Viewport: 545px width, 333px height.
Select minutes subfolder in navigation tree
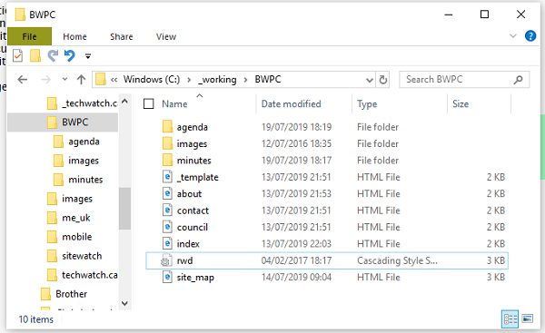coord(85,180)
